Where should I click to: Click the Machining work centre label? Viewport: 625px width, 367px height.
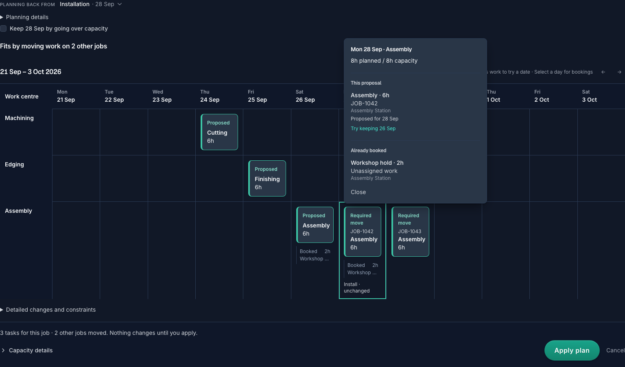[x=19, y=118]
